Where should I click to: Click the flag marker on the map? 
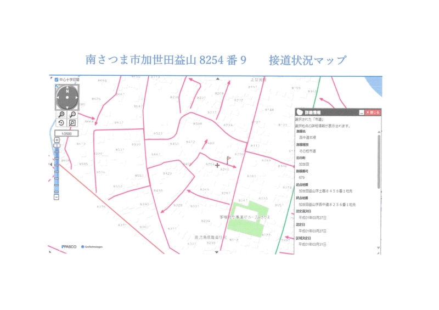[229, 159]
